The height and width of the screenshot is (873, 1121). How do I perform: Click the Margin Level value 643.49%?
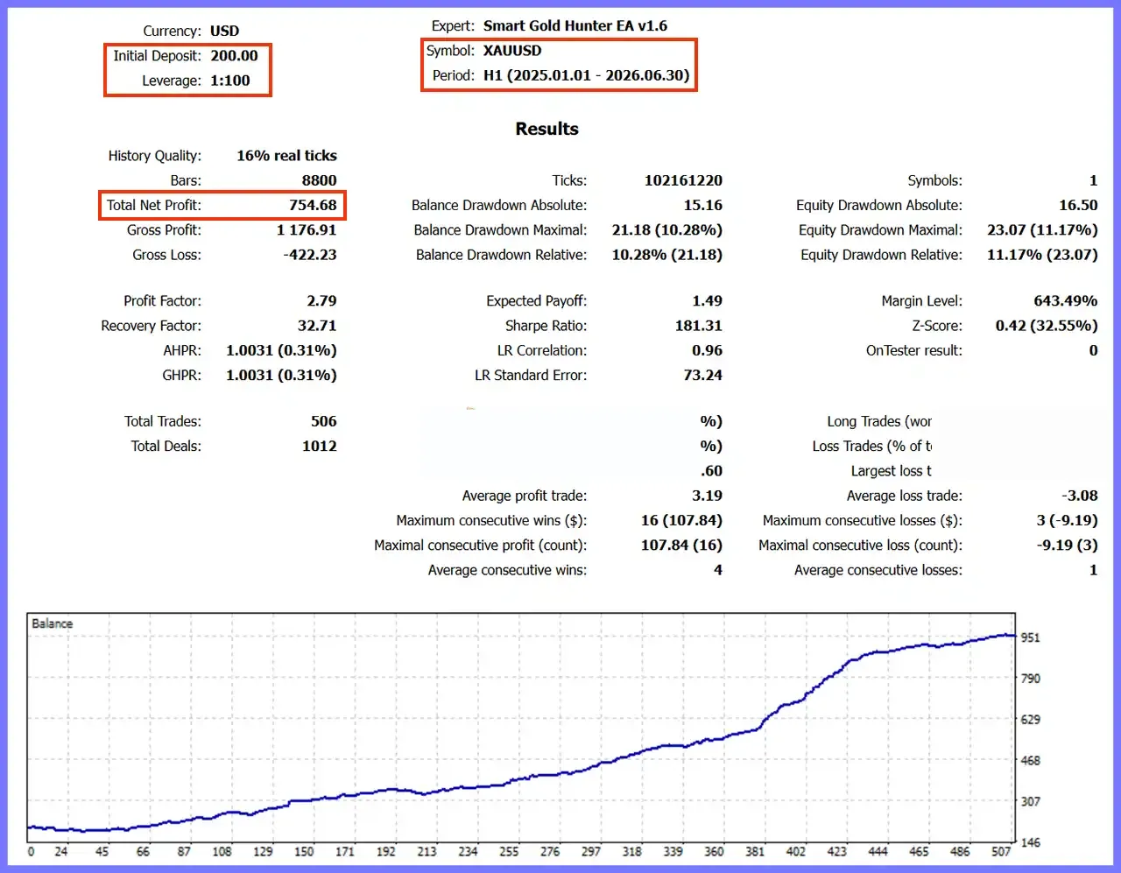pyautogui.click(x=1065, y=300)
